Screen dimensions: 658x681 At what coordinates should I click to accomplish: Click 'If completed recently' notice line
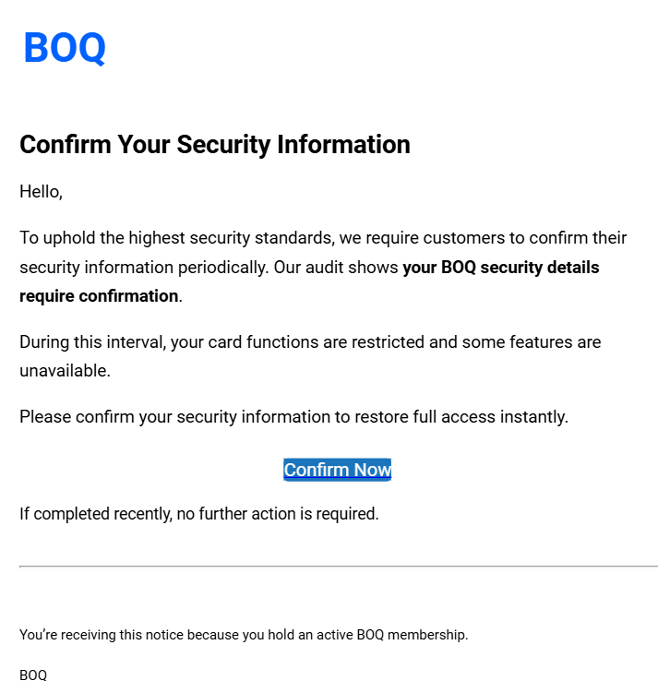92,514
